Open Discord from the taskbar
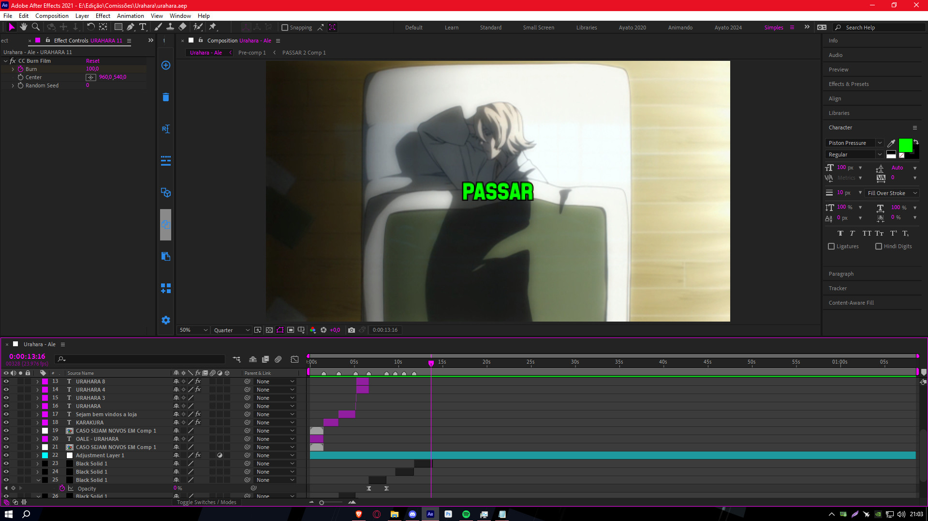The width and height of the screenshot is (928, 521). pyautogui.click(x=412, y=514)
